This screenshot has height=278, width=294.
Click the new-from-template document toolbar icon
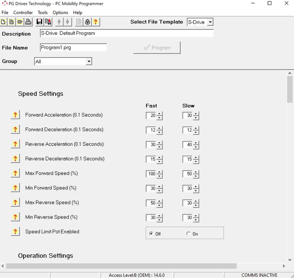(x=11, y=22)
